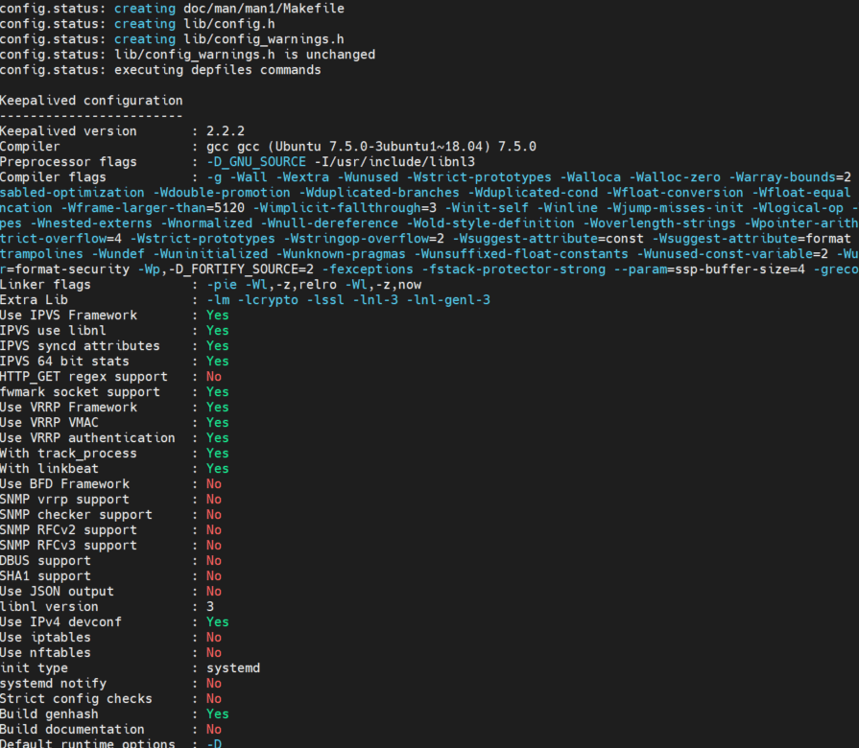859x748 pixels.
Task: Click the -Wframe-larger-than=5120 flag
Action: click(153, 208)
